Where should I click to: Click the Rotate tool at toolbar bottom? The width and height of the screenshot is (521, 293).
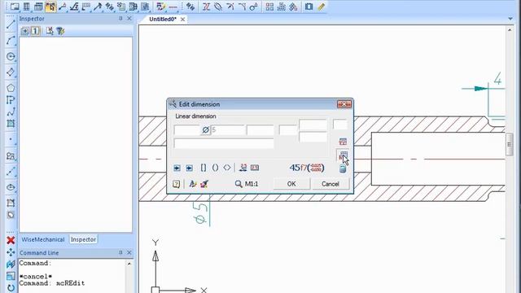pyautogui.click(x=11, y=287)
